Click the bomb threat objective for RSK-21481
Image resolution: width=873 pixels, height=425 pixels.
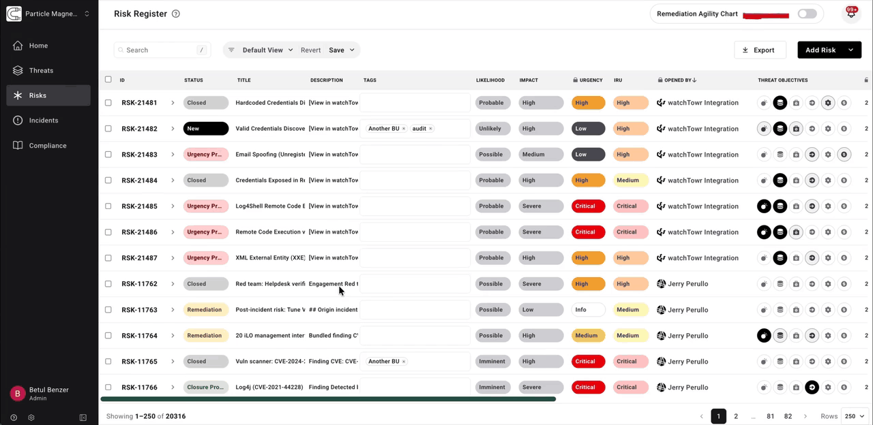click(x=765, y=103)
